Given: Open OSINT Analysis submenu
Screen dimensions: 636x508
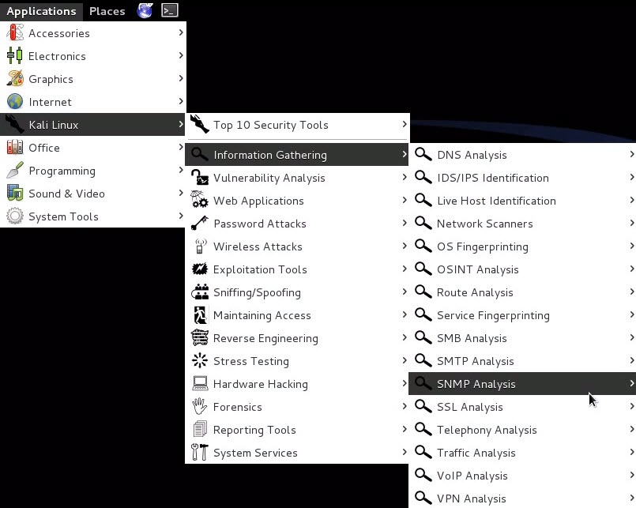Looking at the screenshot, I should tap(522, 269).
